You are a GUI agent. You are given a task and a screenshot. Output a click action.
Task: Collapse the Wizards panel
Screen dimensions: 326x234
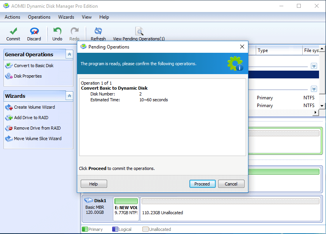69,96
